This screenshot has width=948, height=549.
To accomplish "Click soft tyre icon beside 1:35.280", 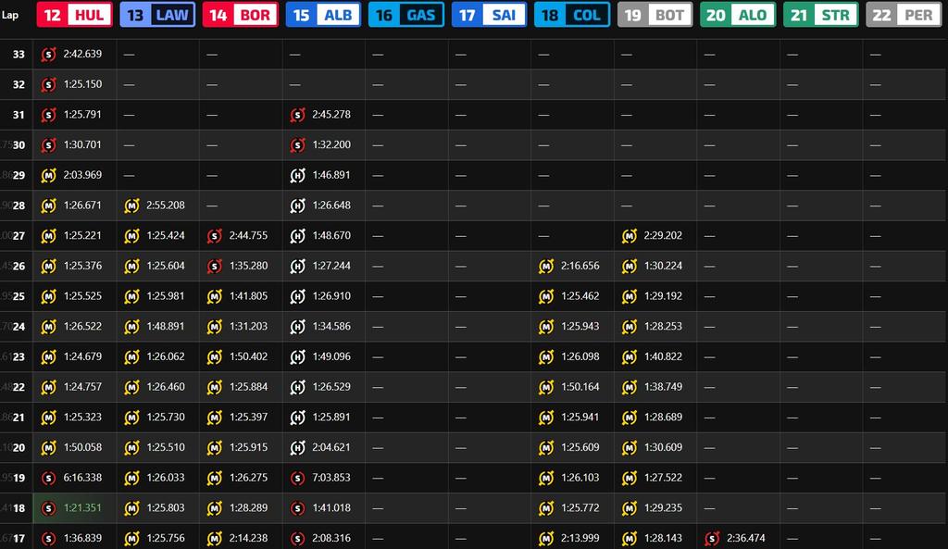I will pos(215,266).
